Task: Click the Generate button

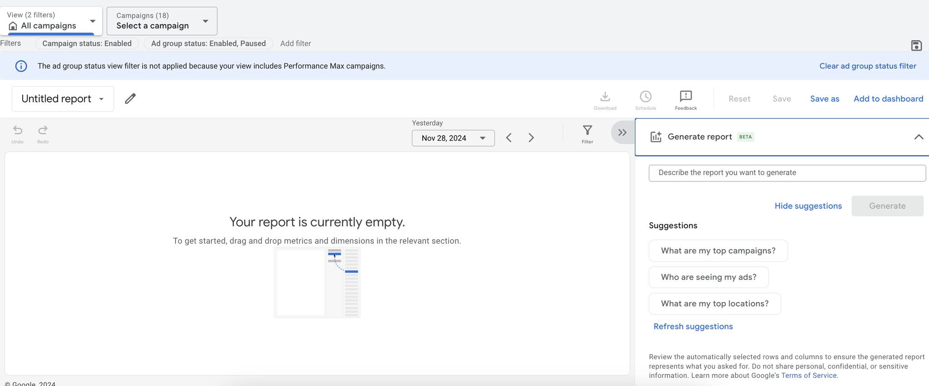Action: (x=887, y=206)
